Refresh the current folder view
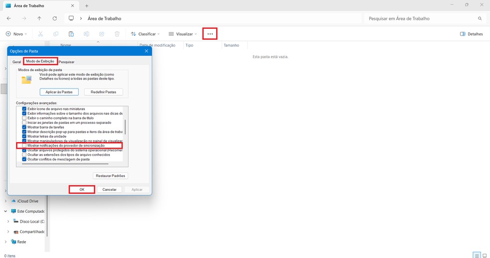Screen dimensions: 490x258 click(x=54, y=18)
